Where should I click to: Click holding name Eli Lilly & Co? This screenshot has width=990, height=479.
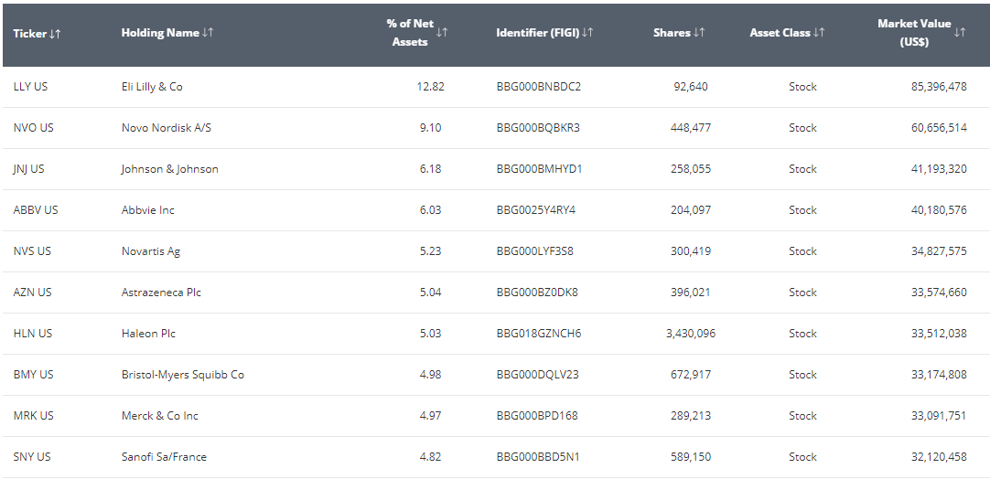(152, 87)
